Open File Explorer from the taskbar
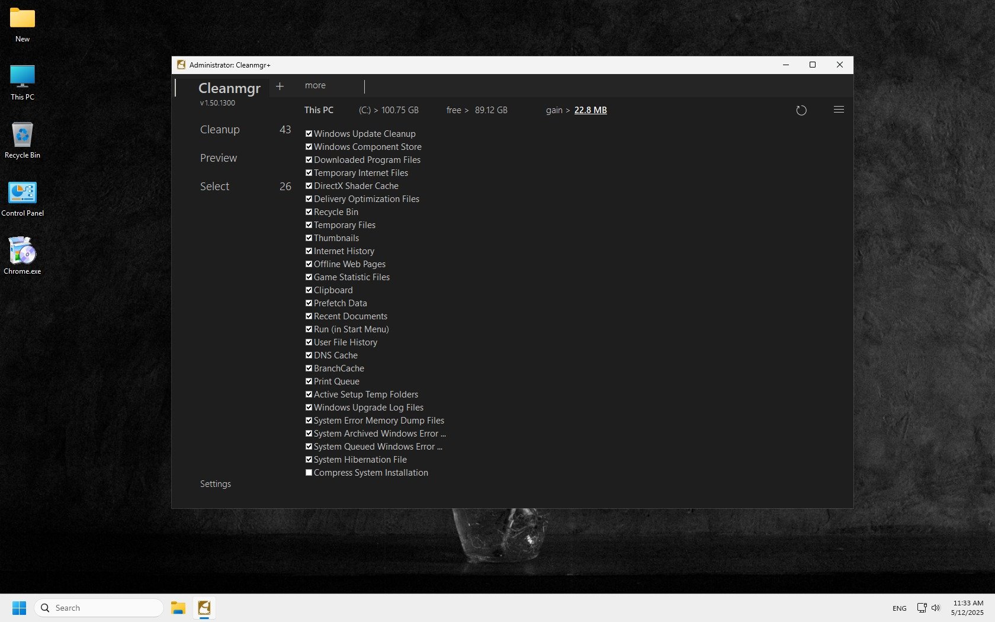The width and height of the screenshot is (995, 622). [178, 608]
